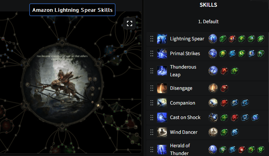269x156 pixels.
Task: Inspect the blue support gem on Wind Dancer
Action: [x=235, y=132]
